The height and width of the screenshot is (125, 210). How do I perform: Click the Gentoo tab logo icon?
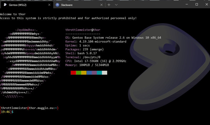pyautogui.click(x=5, y=5)
